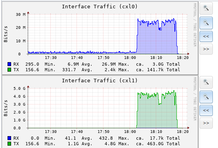
Task: Click the cxl1 RX total 17.7k
Action: click(x=157, y=138)
